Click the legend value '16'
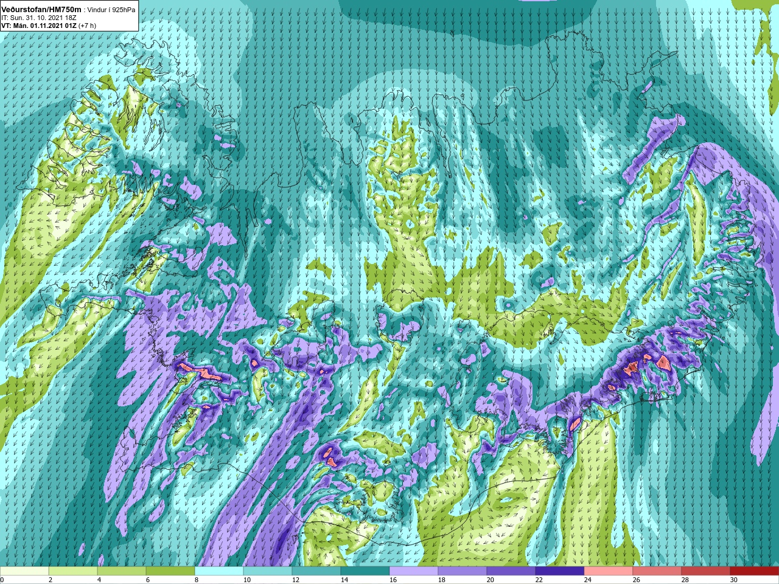This screenshot has height=584, width=779. point(393,580)
